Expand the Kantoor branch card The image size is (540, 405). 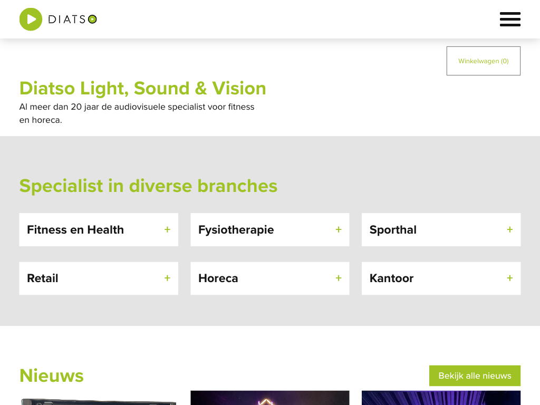pos(391,278)
